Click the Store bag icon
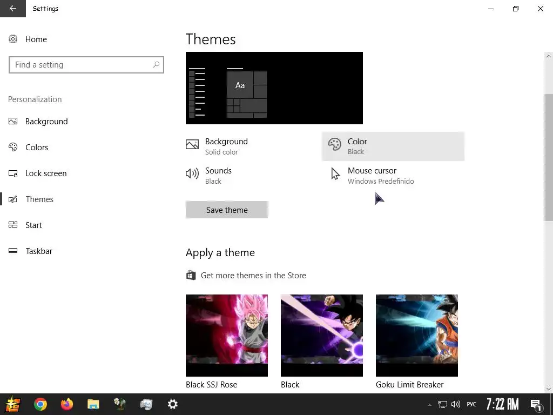This screenshot has width=553, height=415. (x=191, y=275)
